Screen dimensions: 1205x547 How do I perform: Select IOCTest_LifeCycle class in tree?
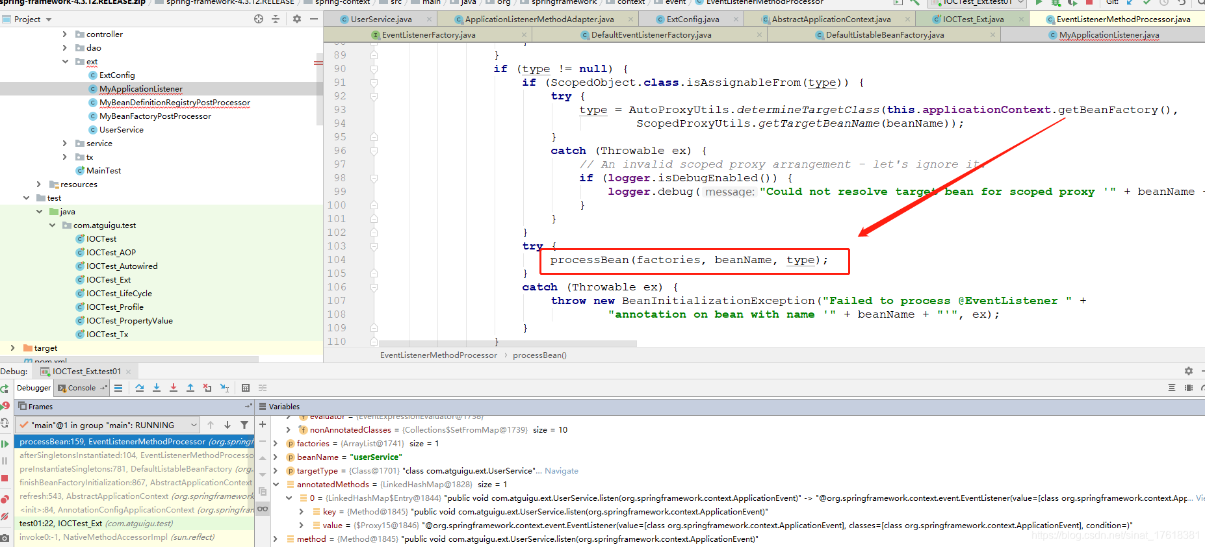[119, 293]
